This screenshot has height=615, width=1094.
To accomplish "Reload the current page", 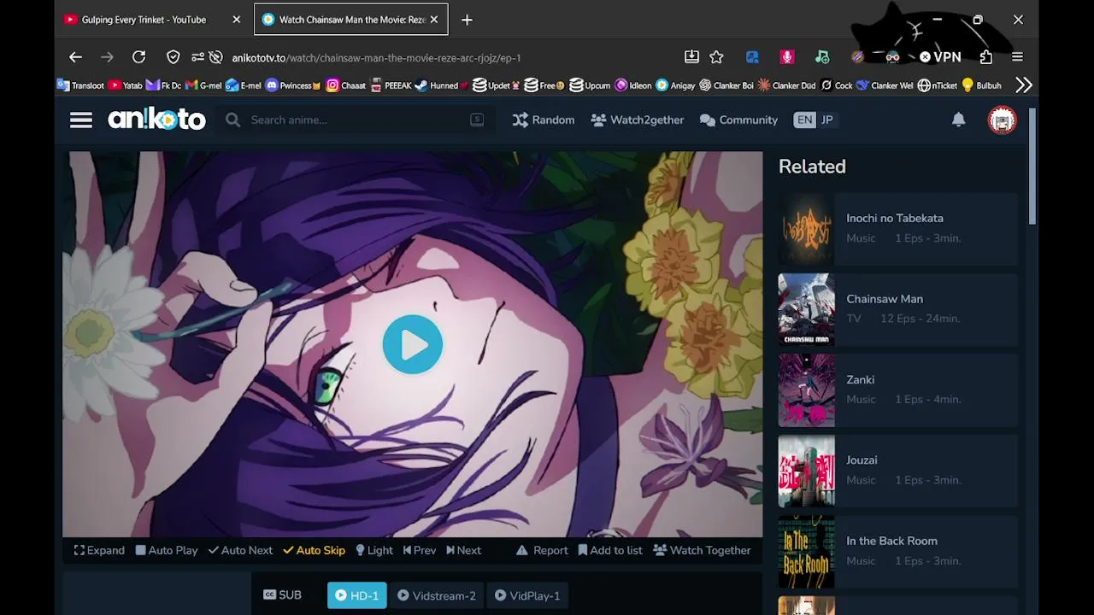I will pos(138,57).
